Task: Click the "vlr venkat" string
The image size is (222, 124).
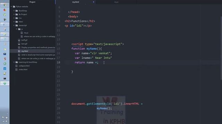Action: [x=100, y=53]
